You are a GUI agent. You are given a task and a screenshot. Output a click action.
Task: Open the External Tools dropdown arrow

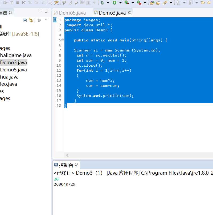click(145, 3)
